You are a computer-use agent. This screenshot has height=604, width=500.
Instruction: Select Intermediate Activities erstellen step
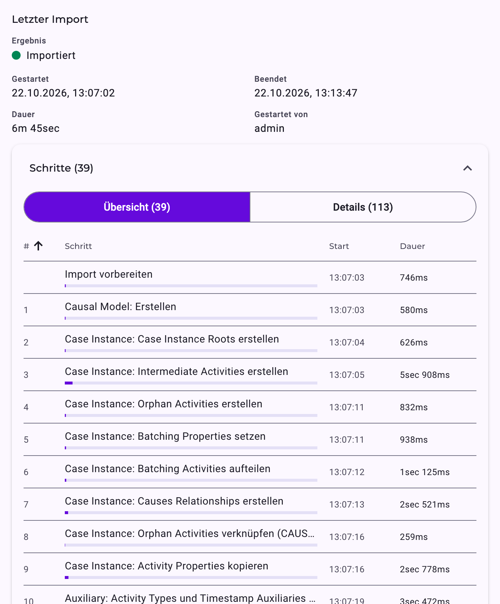point(250,375)
